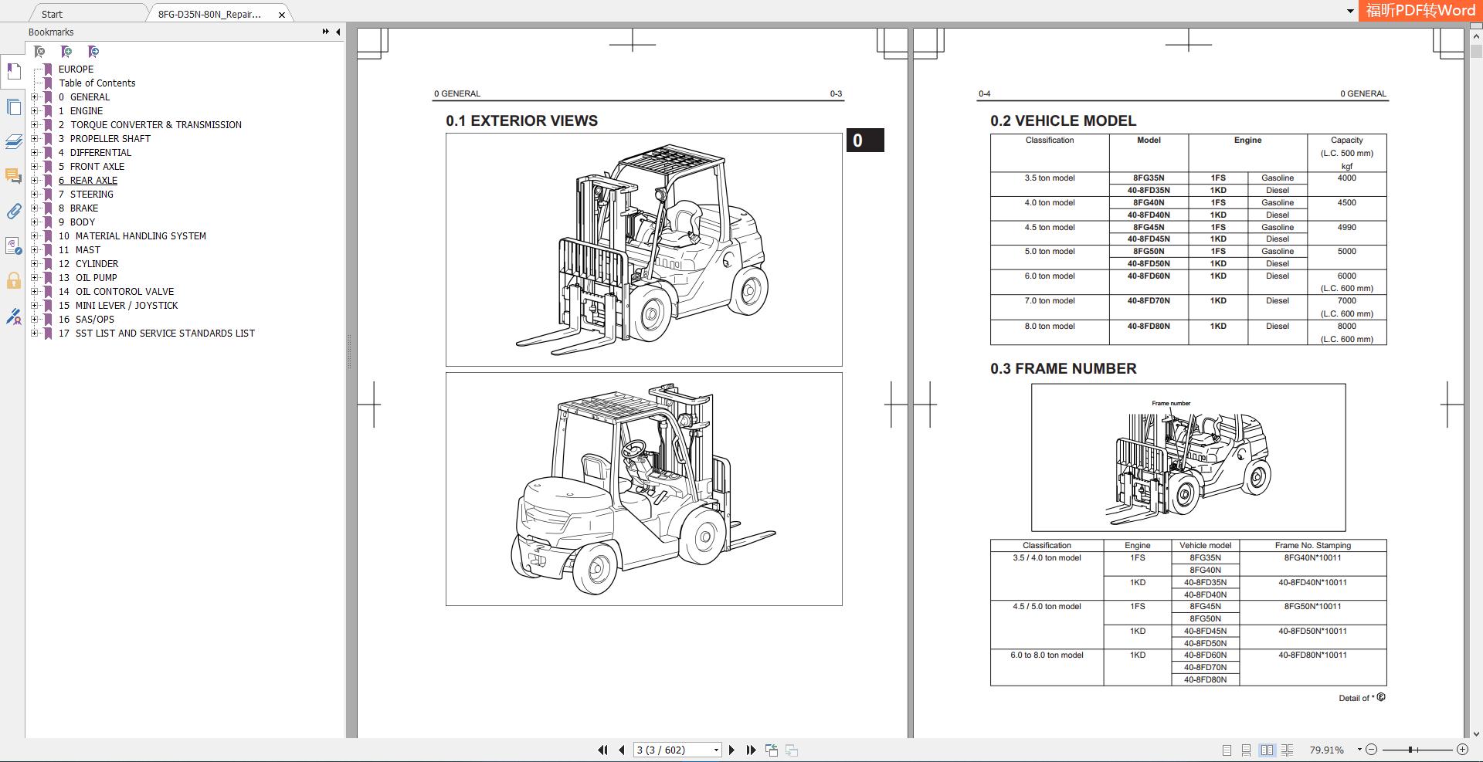1483x762 pixels.
Task: Open the page number dropdown
Action: coord(716,750)
